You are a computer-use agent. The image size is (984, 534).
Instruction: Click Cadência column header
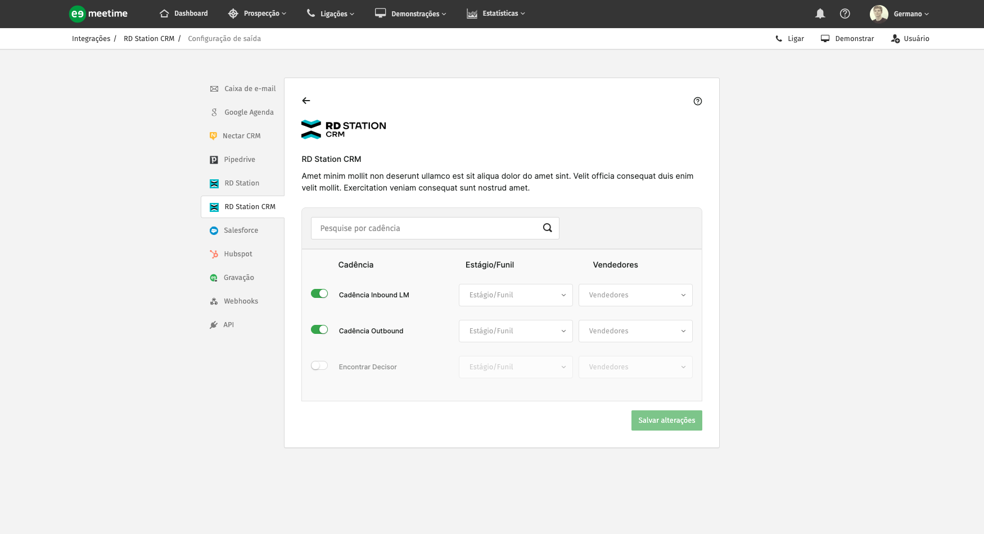click(355, 265)
